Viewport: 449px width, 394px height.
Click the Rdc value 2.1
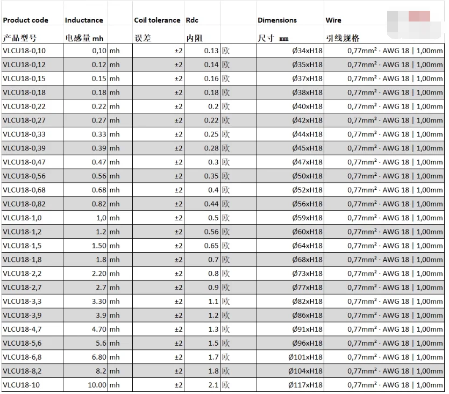[x=202, y=385]
